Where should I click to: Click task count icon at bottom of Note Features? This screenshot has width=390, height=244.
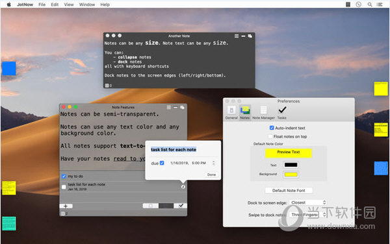click(x=63, y=213)
